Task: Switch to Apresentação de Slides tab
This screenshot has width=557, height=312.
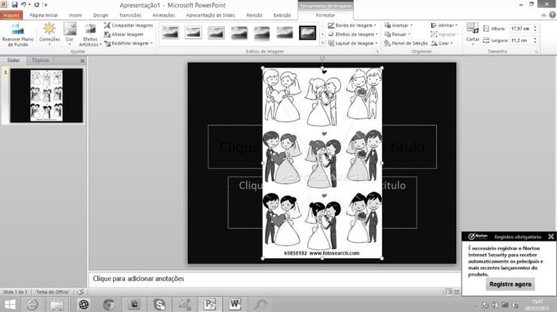Action: click(x=211, y=15)
